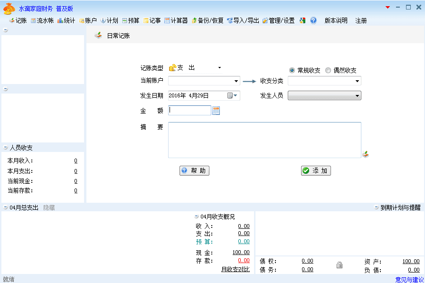Open the 发生日期 date picker

click(233, 95)
